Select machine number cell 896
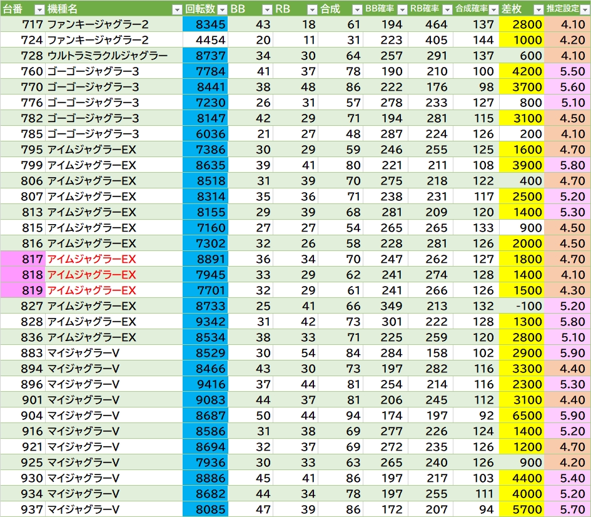The width and height of the screenshot is (591, 517). pos(23,384)
